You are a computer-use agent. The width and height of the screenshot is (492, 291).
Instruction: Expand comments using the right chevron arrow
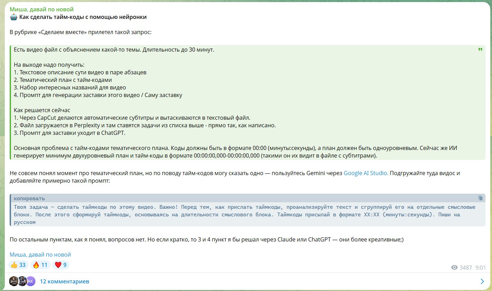482,281
